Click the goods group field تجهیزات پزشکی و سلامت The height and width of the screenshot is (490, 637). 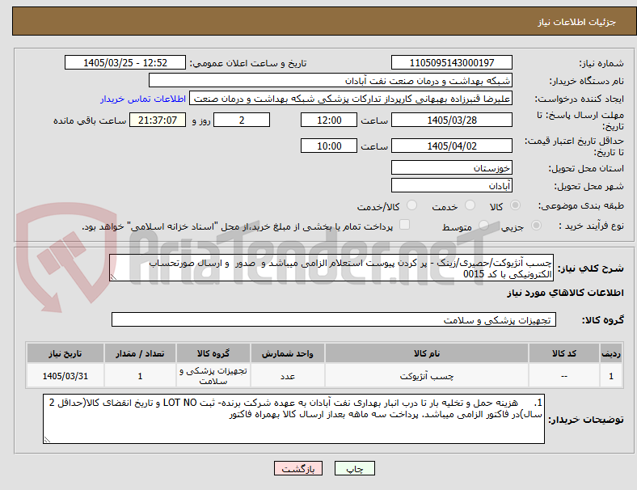[x=334, y=319]
